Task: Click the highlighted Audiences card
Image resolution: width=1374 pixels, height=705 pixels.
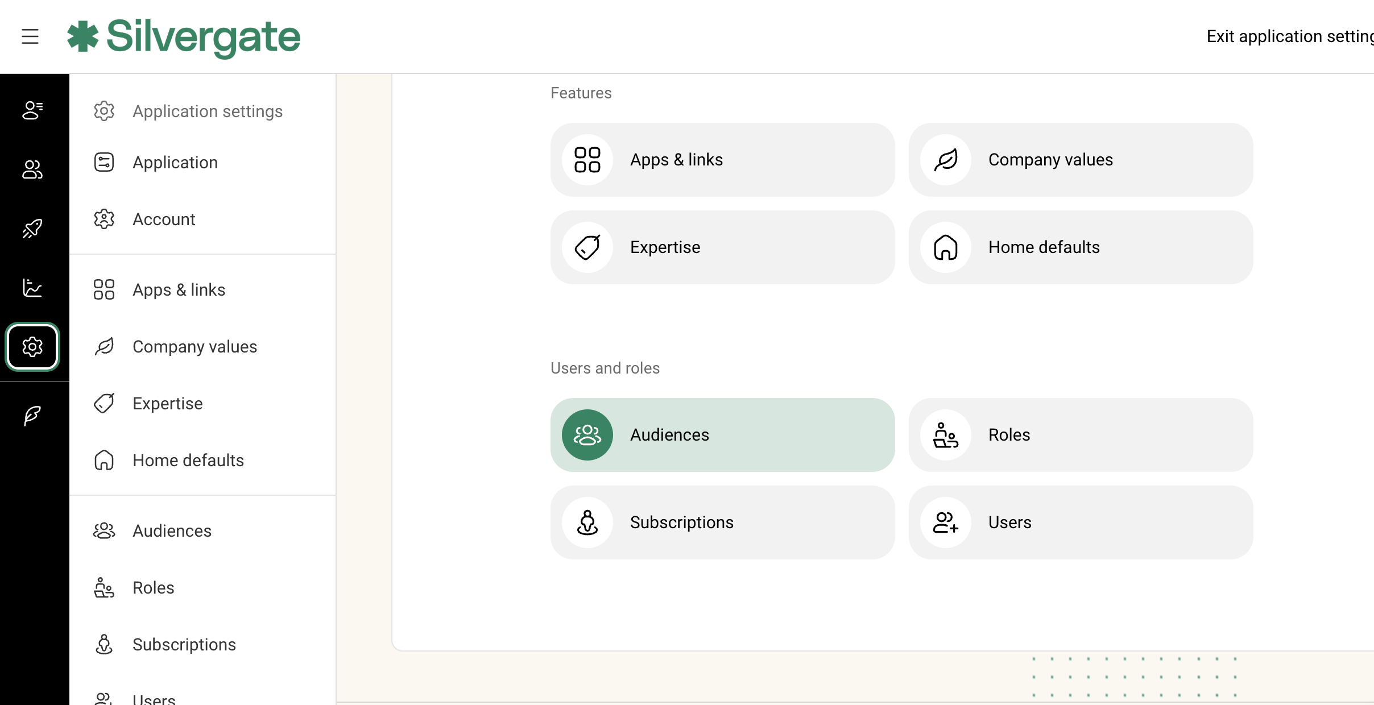Action: pyautogui.click(x=722, y=435)
